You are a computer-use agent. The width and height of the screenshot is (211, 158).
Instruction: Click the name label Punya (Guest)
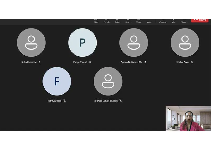[80, 62]
